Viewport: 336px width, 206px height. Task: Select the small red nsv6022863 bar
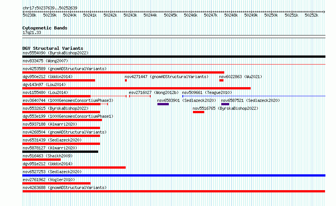tap(221, 80)
